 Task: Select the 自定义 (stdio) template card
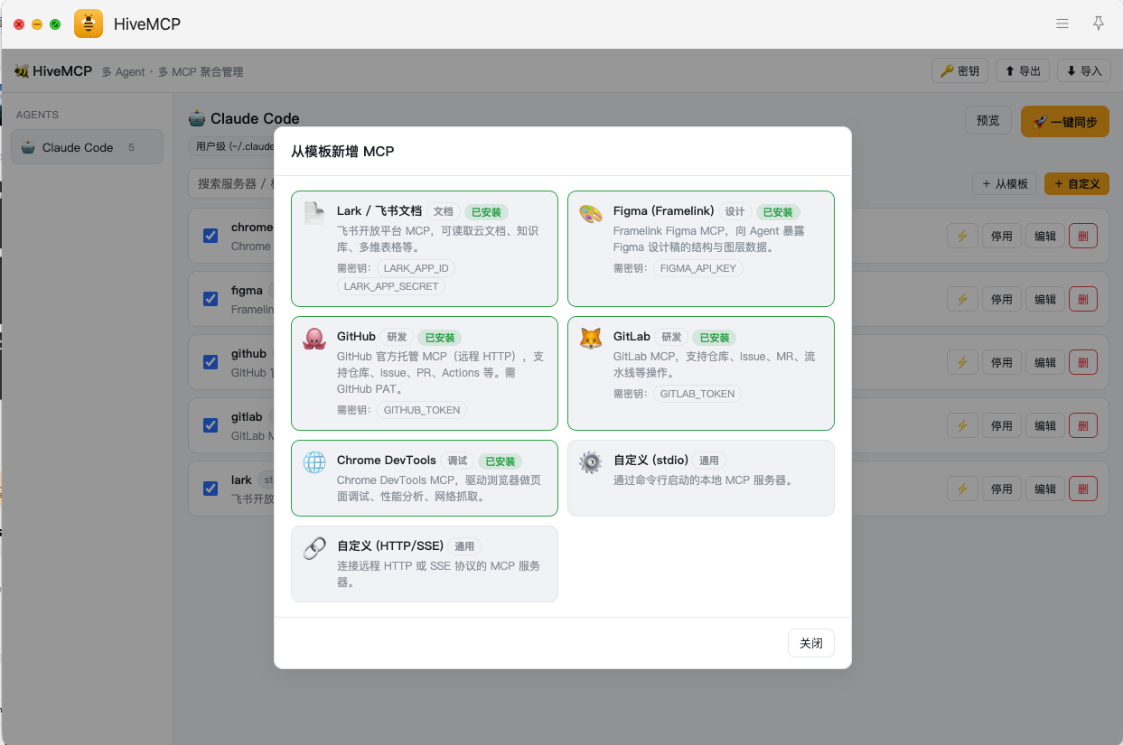tap(701, 478)
